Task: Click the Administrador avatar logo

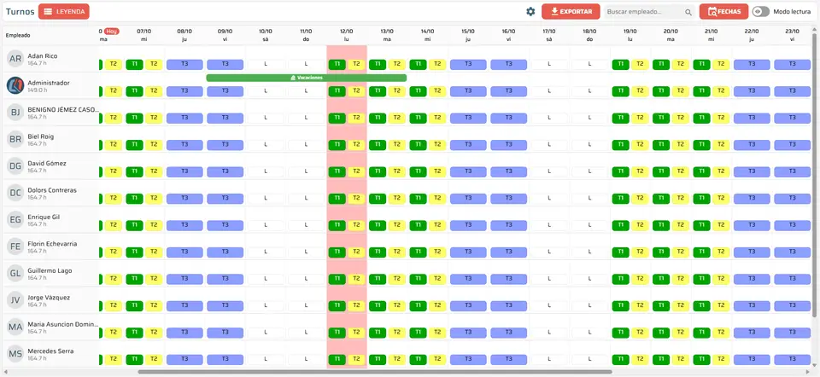Action: (x=15, y=85)
